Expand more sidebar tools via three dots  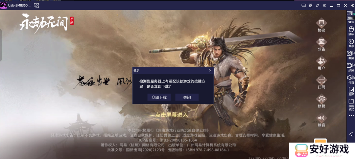[351, 116]
